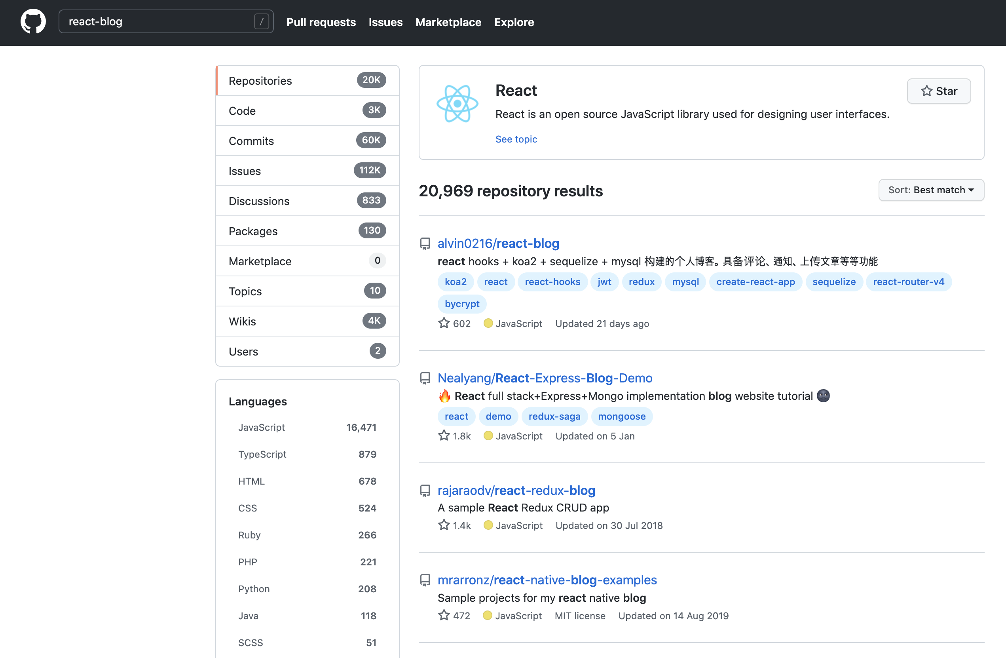Click the repository icon beside rajaraodv/react-redux-blog
This screenshot has width=1006, height=658.
point(425,491)
